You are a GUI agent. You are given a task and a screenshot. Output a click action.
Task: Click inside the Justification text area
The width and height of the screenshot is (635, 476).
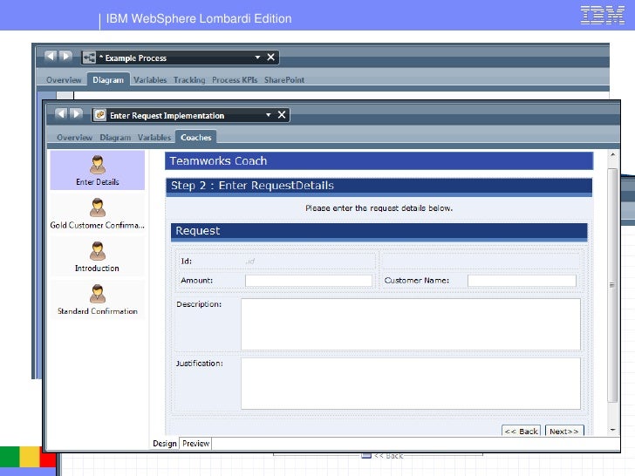[x=411, y=384]
